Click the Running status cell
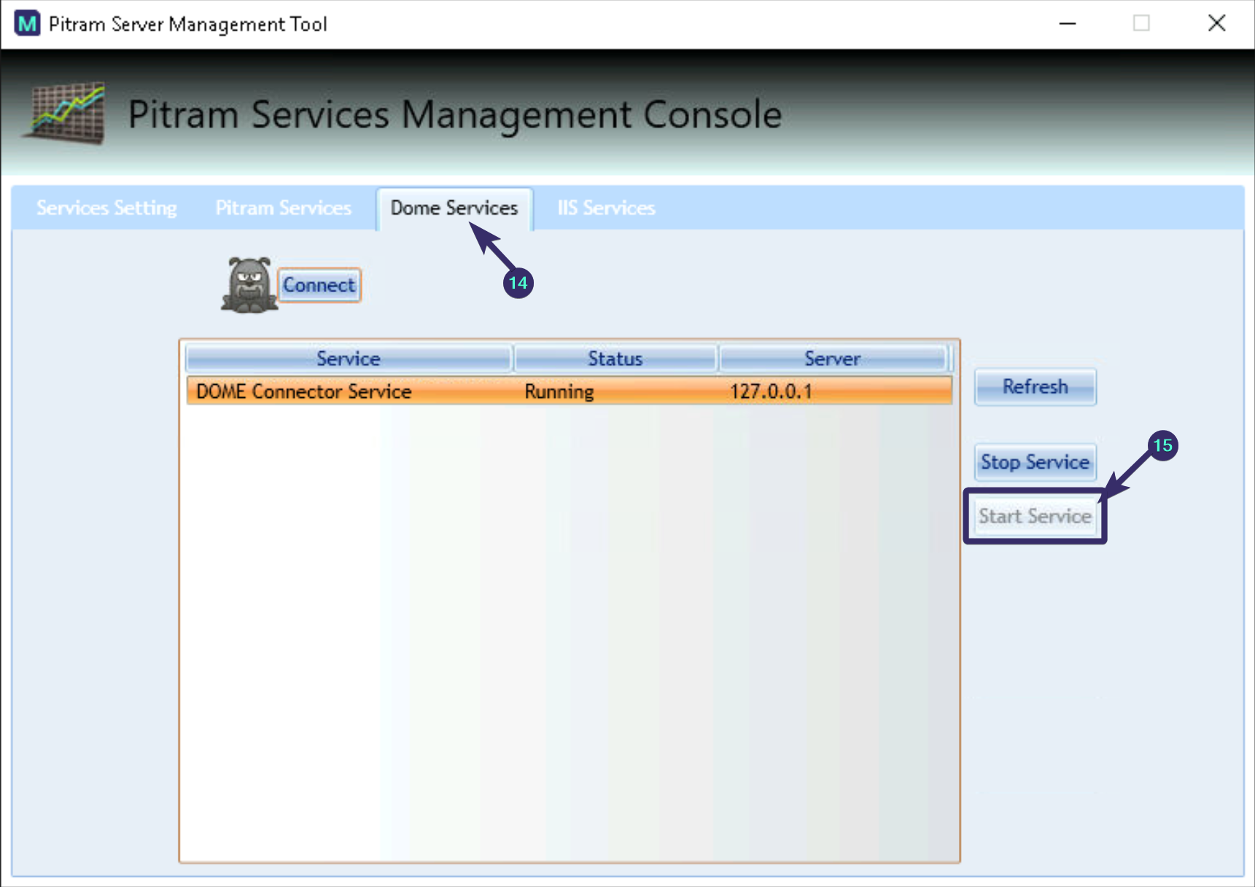The image size is (1255, 887). click(x=559, y=391)
